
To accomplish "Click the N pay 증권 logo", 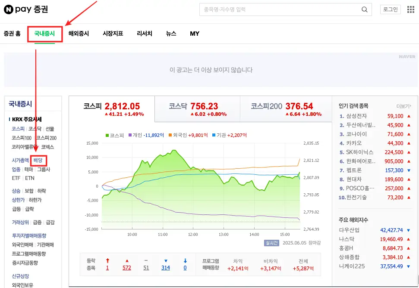I will tap(26, 9).
